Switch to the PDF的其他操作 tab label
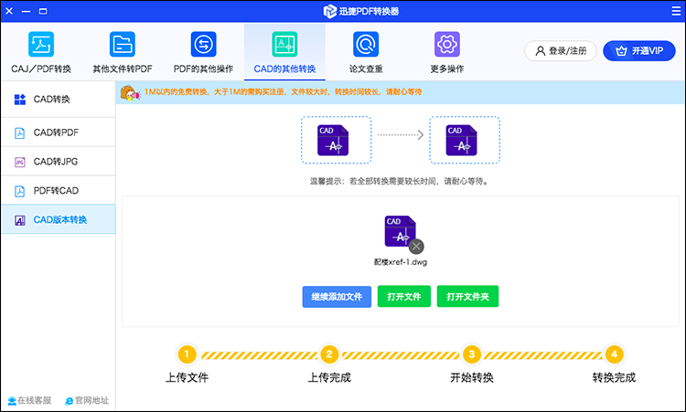 [x=203, y=69]
